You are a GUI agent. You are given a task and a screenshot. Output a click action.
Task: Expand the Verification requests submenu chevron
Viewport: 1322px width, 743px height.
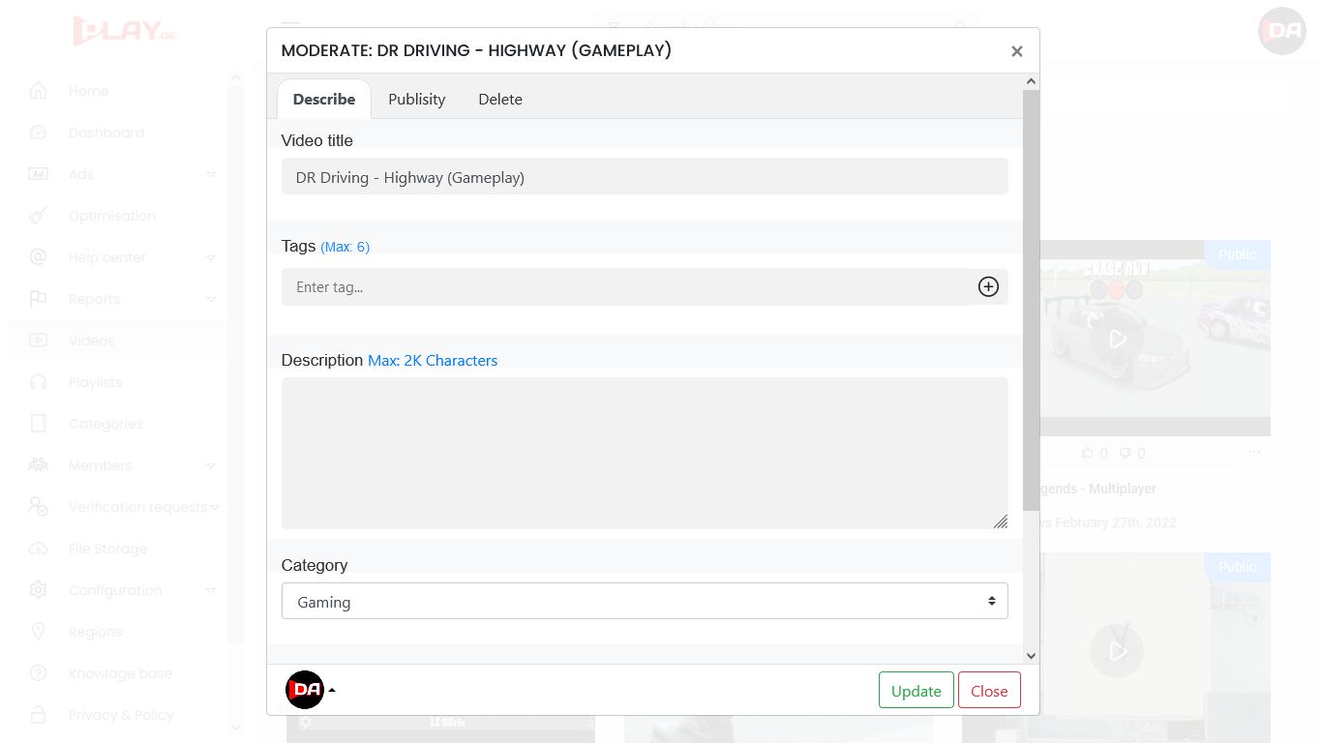[214, 507]
